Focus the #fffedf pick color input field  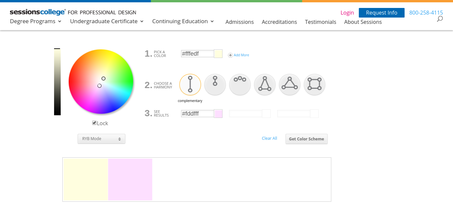click(x=197, y=54)
